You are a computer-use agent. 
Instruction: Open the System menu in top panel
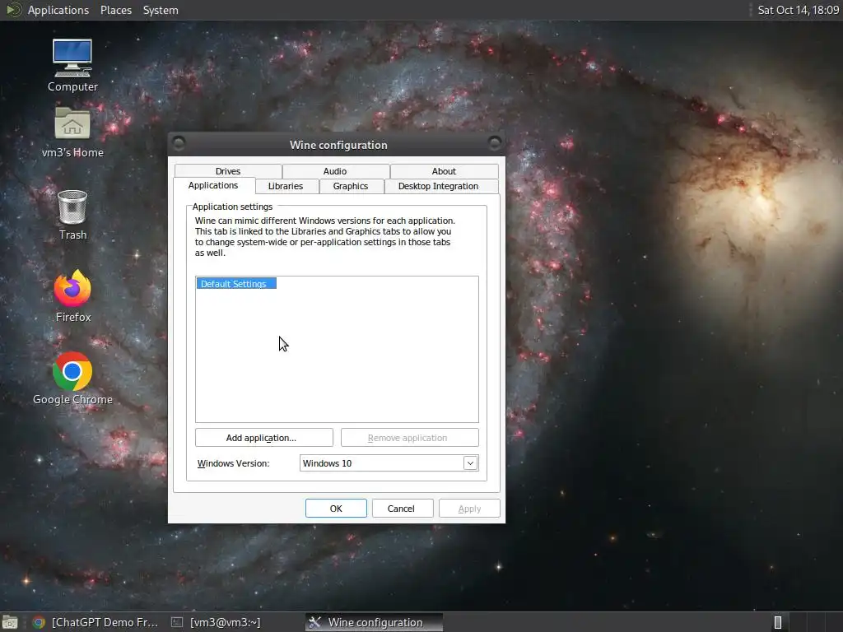coord(161,10)
